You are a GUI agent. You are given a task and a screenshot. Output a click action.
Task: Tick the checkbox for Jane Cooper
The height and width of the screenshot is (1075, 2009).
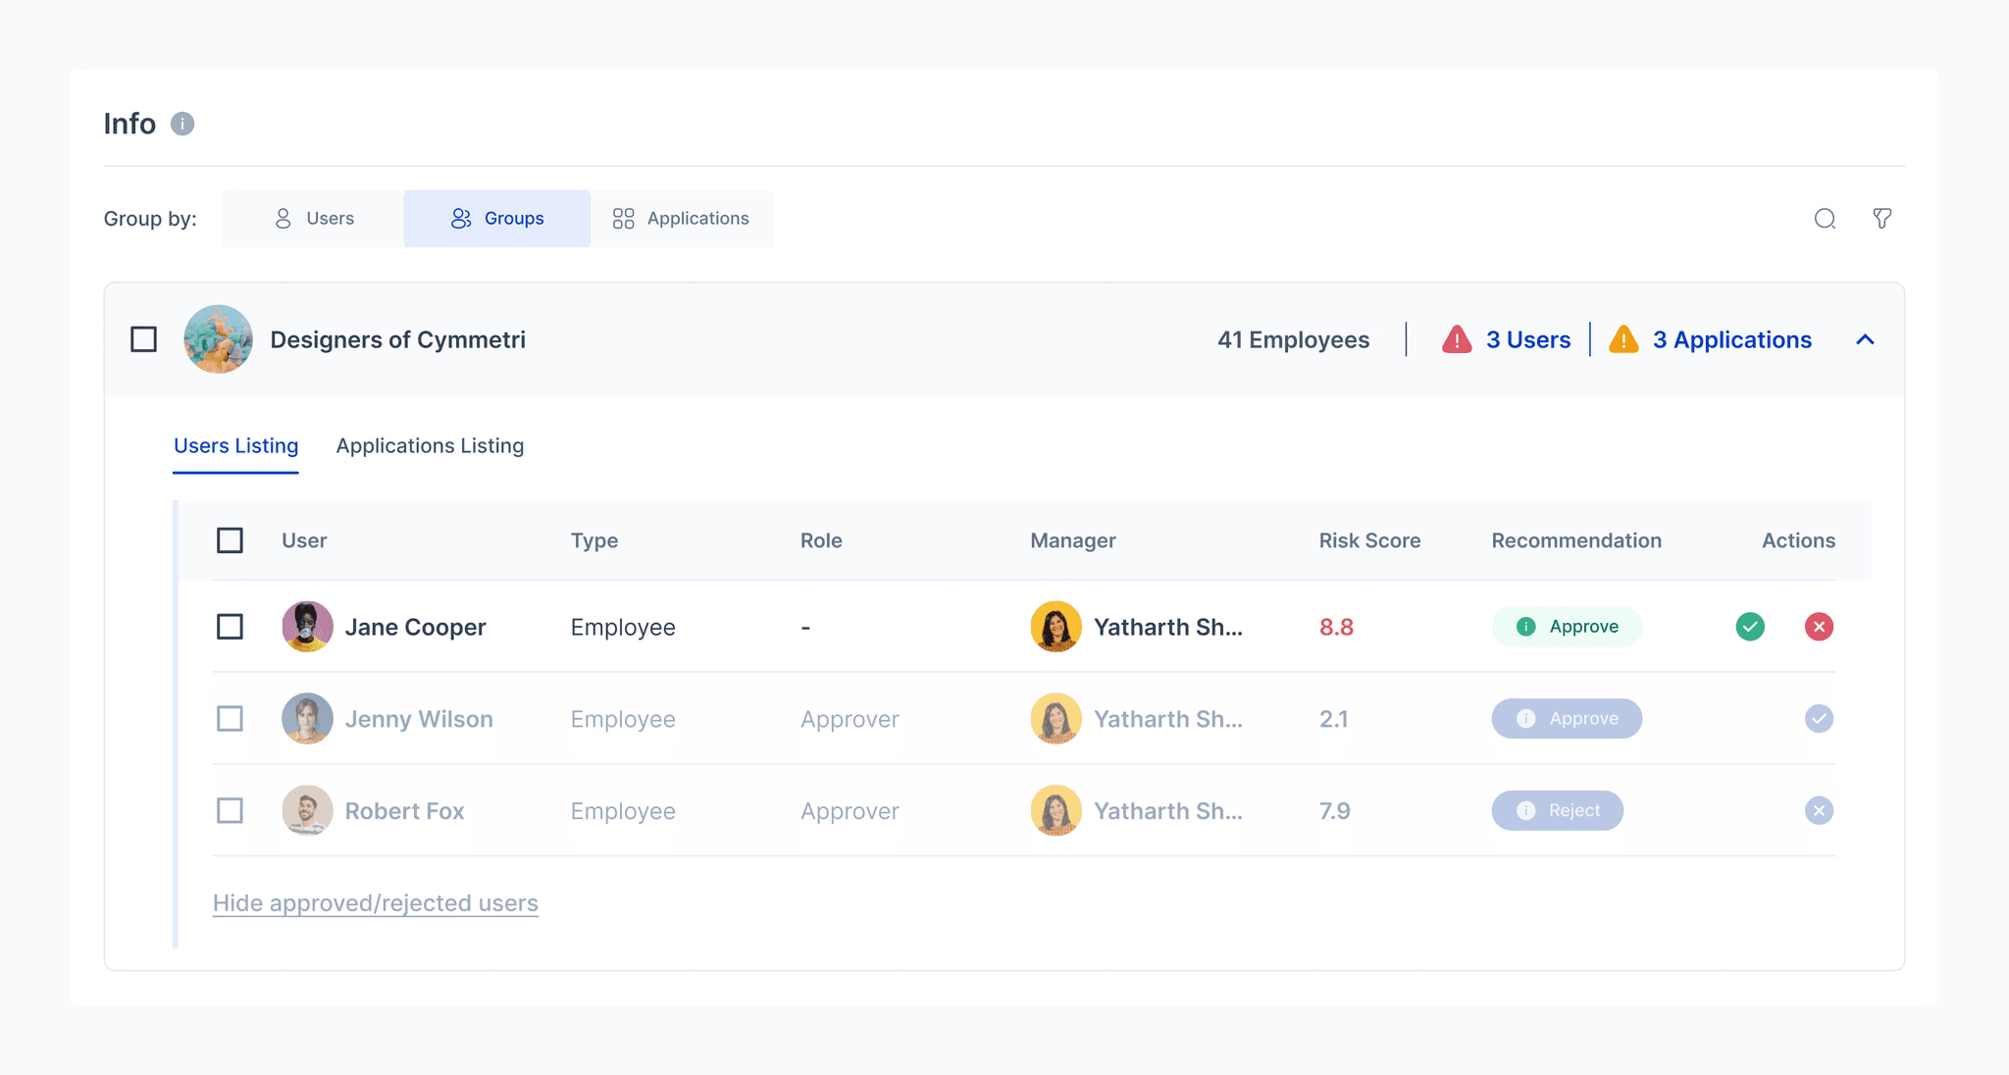230,627
